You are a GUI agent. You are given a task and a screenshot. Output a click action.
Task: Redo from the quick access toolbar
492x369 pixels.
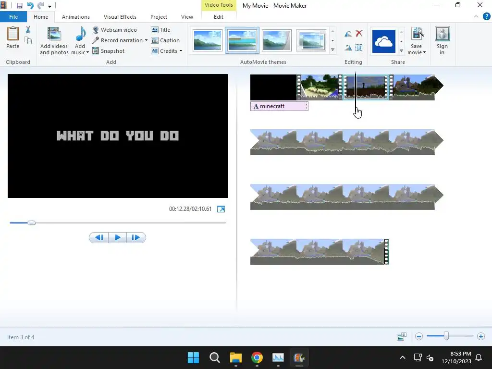coord(40,6)
